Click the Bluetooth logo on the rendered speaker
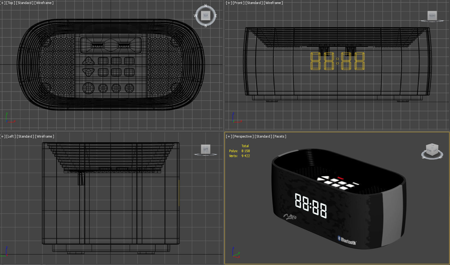Viewport: 450px width, 265px height. click(347, 241)
